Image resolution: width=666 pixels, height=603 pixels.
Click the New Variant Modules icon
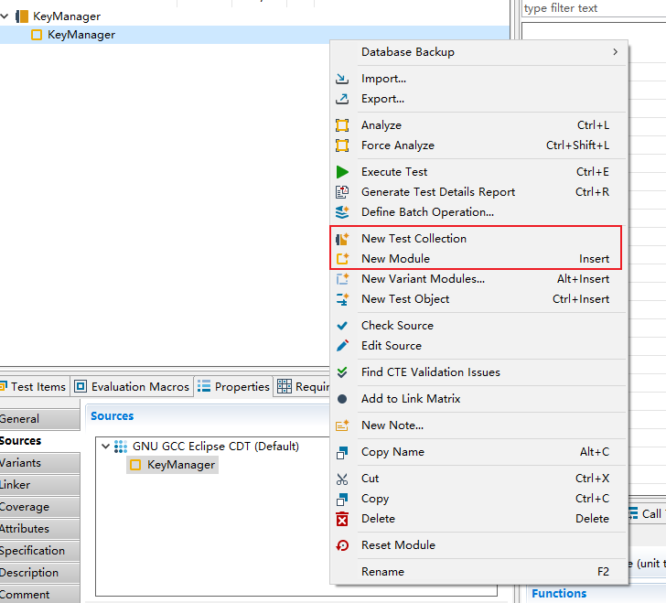click(x=342, y=279)
